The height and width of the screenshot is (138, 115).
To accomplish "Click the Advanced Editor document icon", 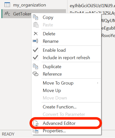I will click(x=36, y=123).
